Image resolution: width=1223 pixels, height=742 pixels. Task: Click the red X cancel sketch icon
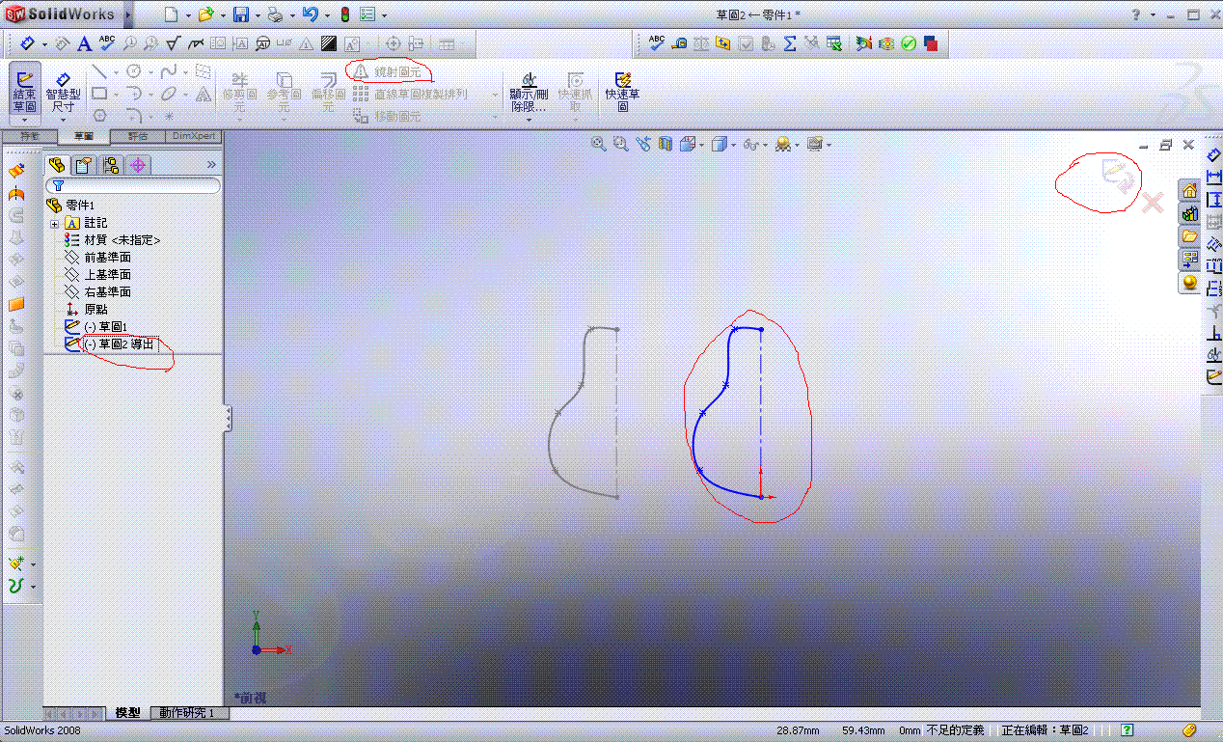coord(1153,203)
